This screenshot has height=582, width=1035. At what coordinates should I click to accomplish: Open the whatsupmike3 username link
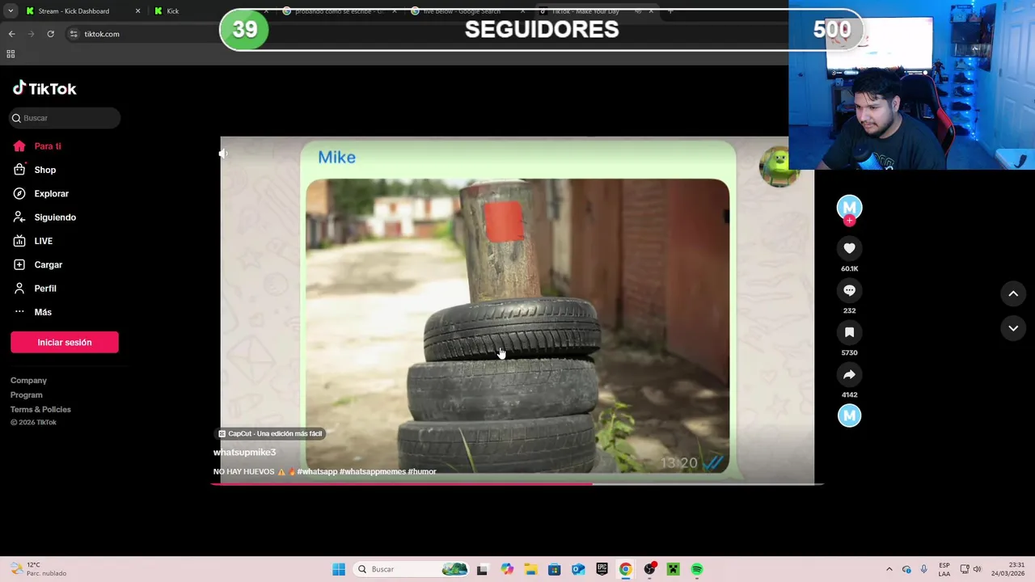[x=244, y=453]
